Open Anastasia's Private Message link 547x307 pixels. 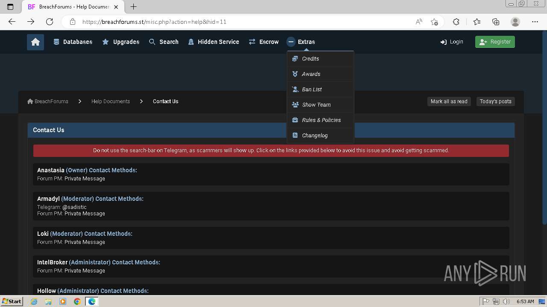(85, 179)
